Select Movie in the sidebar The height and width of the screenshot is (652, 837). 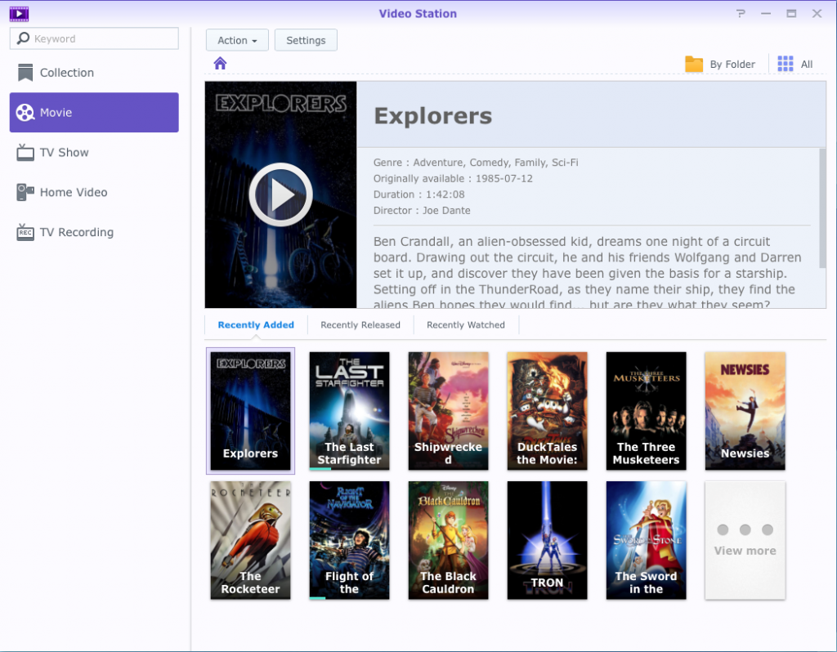[94, 113]
